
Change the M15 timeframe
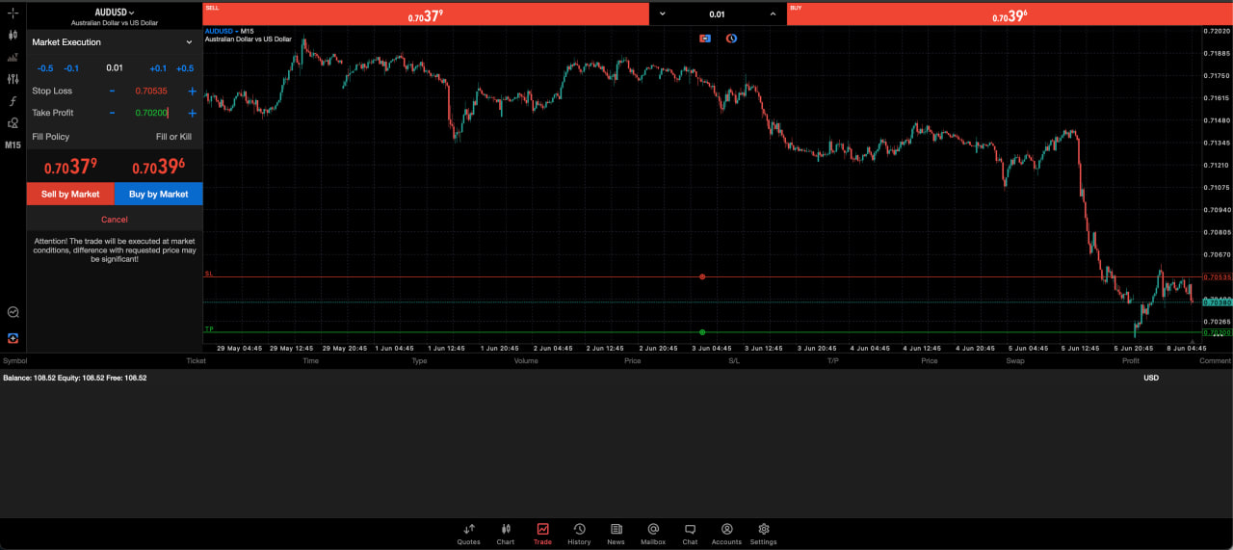(13, 145)
